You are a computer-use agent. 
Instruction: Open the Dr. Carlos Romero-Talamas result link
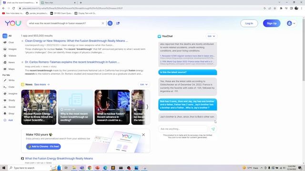pyautogui.click(x=72, y=62)
